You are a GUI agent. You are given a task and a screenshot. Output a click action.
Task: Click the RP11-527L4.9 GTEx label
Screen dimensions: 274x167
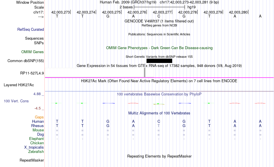tap(32, 73)
